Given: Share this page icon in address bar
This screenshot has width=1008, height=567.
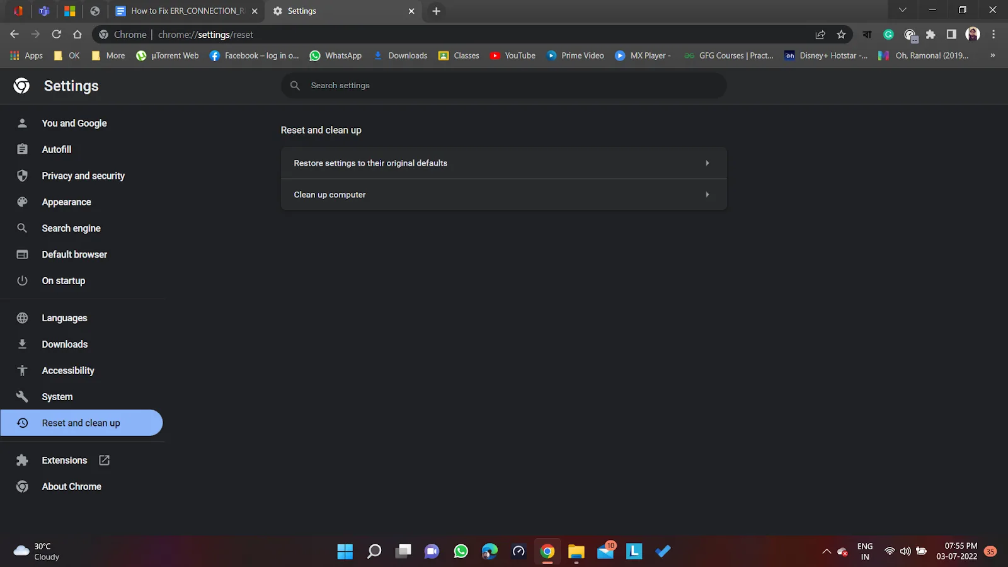Looking at the screenshot, I should [820, 35].
